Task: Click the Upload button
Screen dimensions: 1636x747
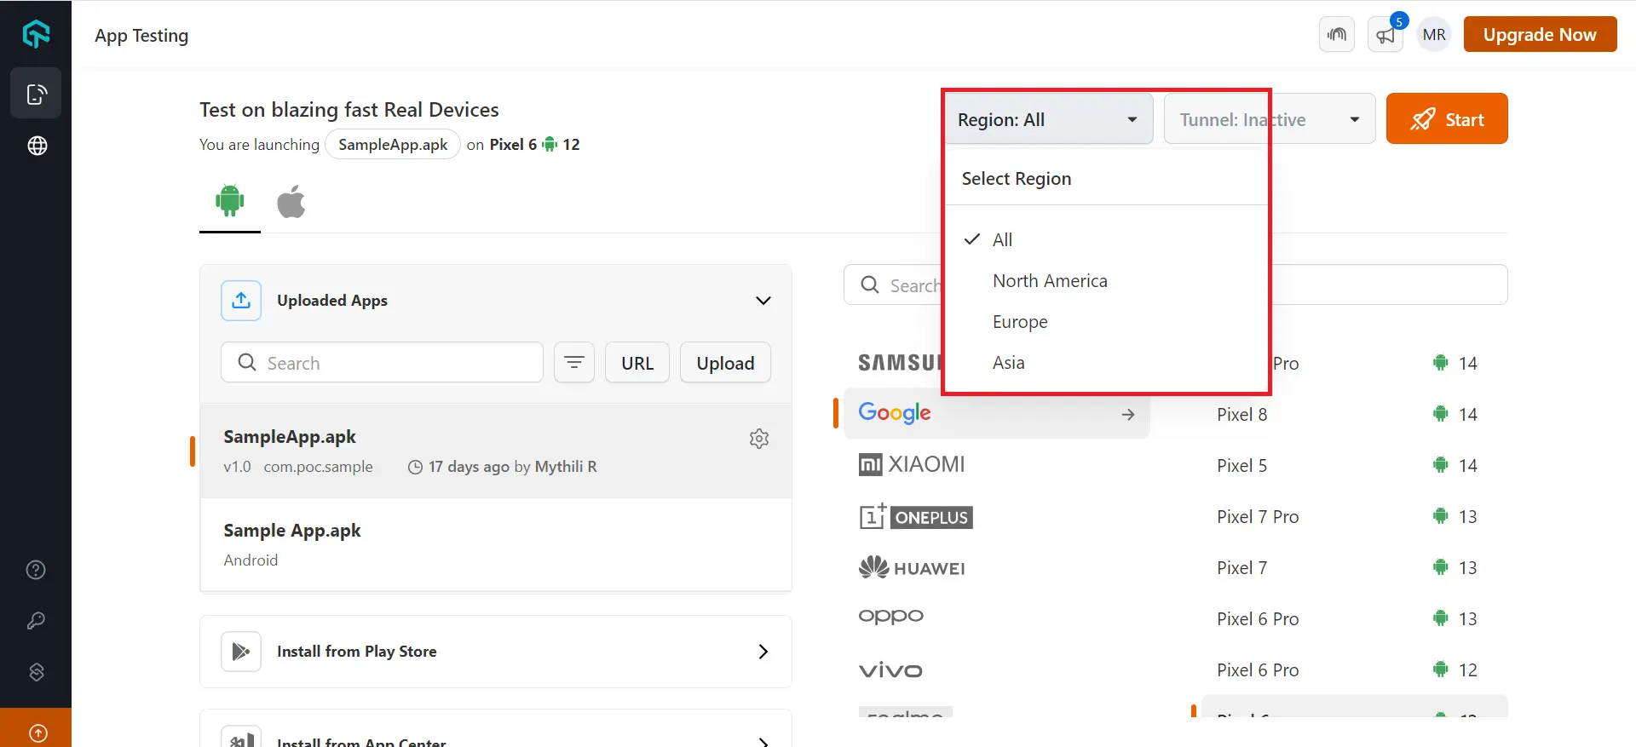Action: (x=725, y=363)
